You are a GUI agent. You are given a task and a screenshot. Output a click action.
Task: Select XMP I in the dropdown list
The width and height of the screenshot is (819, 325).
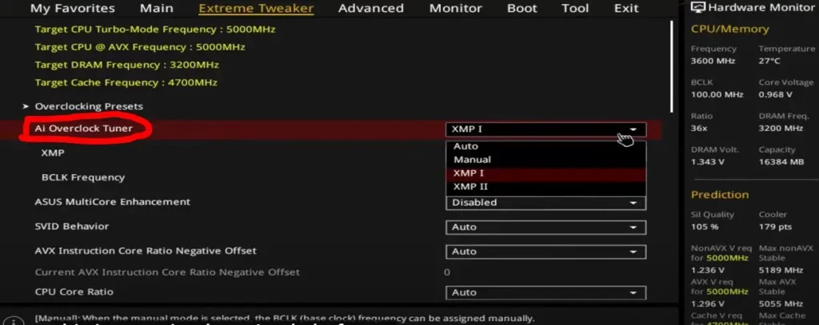click(545, 173)
